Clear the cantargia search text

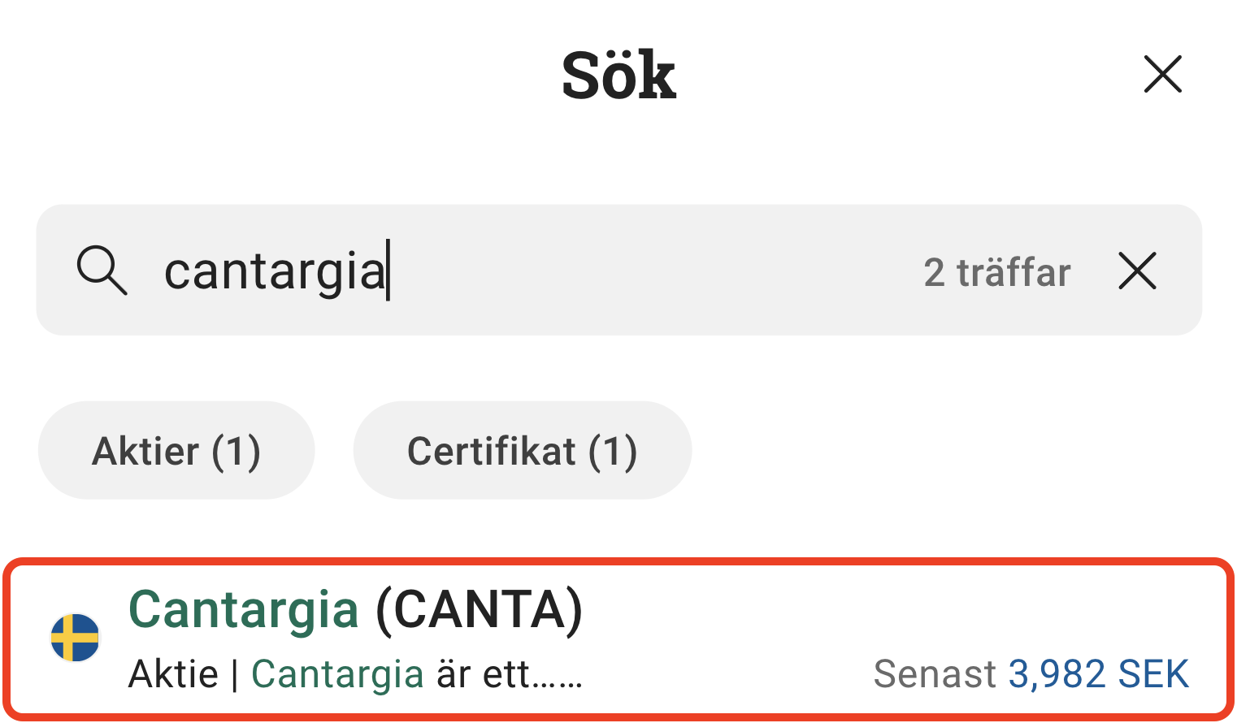(1137, 271)
